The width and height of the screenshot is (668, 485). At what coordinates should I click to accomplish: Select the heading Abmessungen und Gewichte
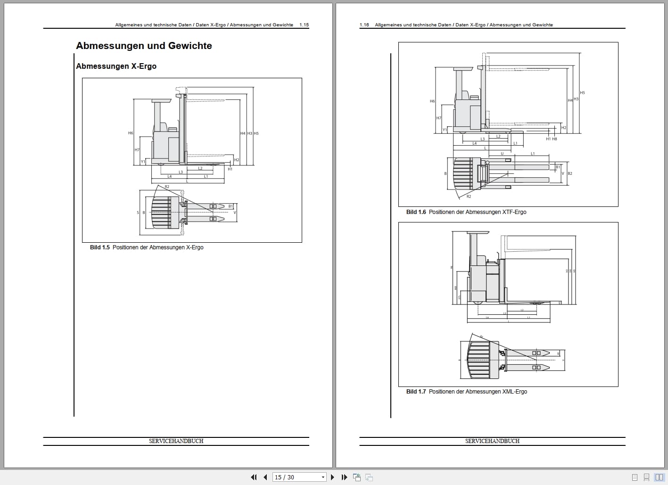click(144, 46)
